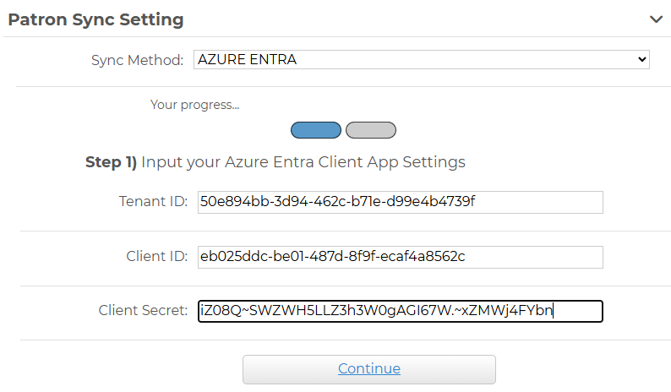Click the underlined Continue link text
The width and height of the screenshot is (671, 392).
(369, 369)
